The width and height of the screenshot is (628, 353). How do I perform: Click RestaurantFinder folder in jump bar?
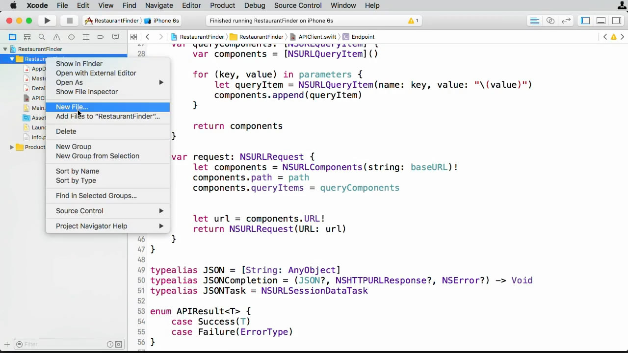257,37
